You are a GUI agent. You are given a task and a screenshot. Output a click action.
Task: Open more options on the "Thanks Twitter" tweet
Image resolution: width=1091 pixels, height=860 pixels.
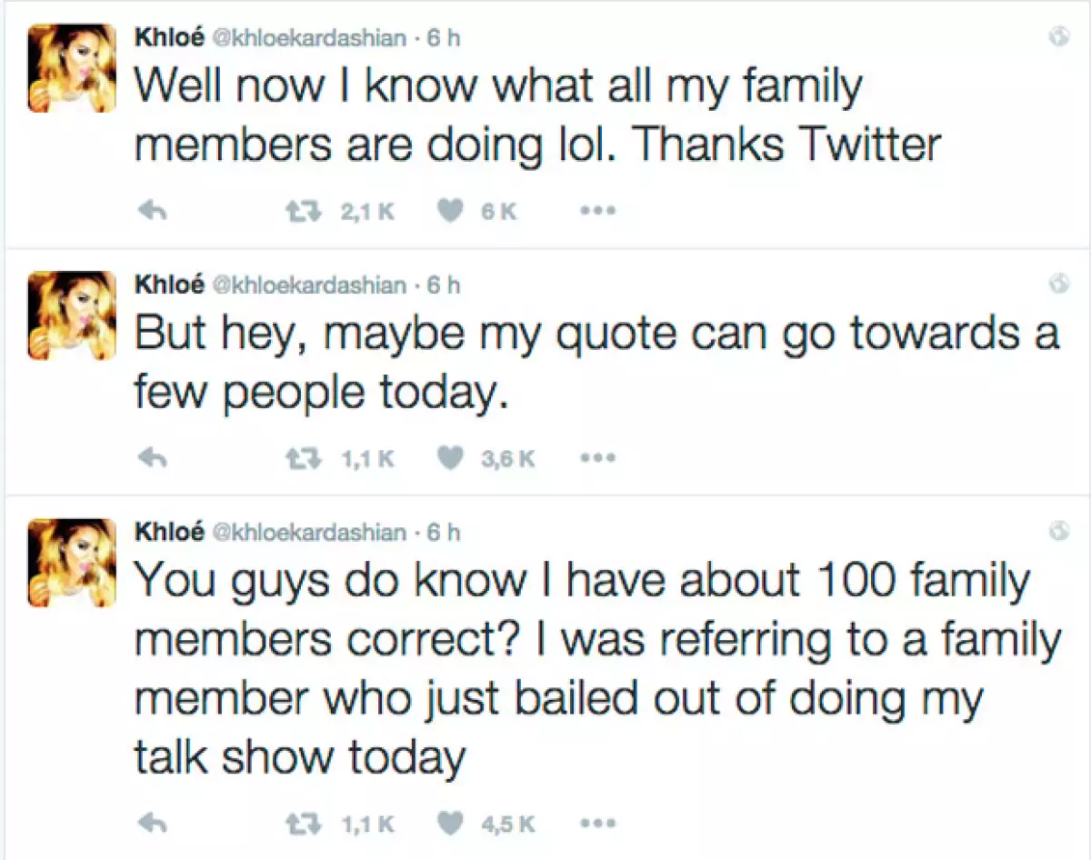tap(597, 213)
